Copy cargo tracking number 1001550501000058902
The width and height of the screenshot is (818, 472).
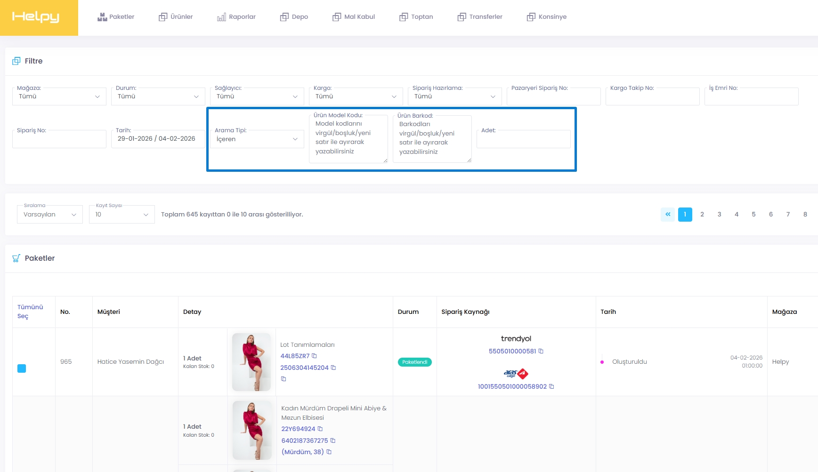pos(551,386)
